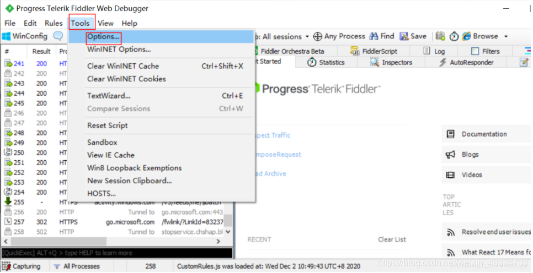Open the Blogs link
Image resolution: width=533 pixels, height=273 pixels.
point(470,155)
